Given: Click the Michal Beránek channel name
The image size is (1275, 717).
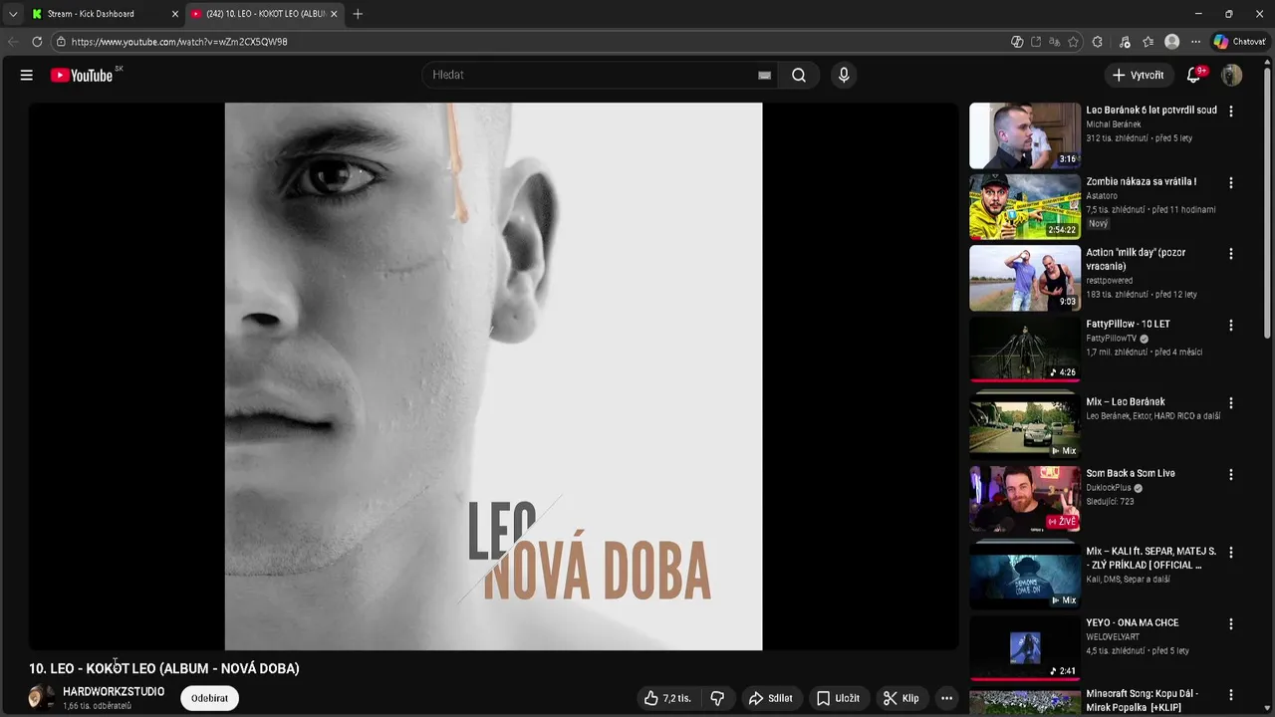Looking at the screenshot, I should click(x=1114, y=124).
